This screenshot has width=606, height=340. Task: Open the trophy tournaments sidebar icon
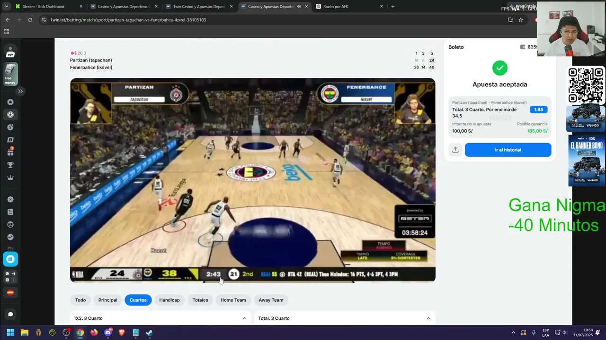(x=10, y=165)
